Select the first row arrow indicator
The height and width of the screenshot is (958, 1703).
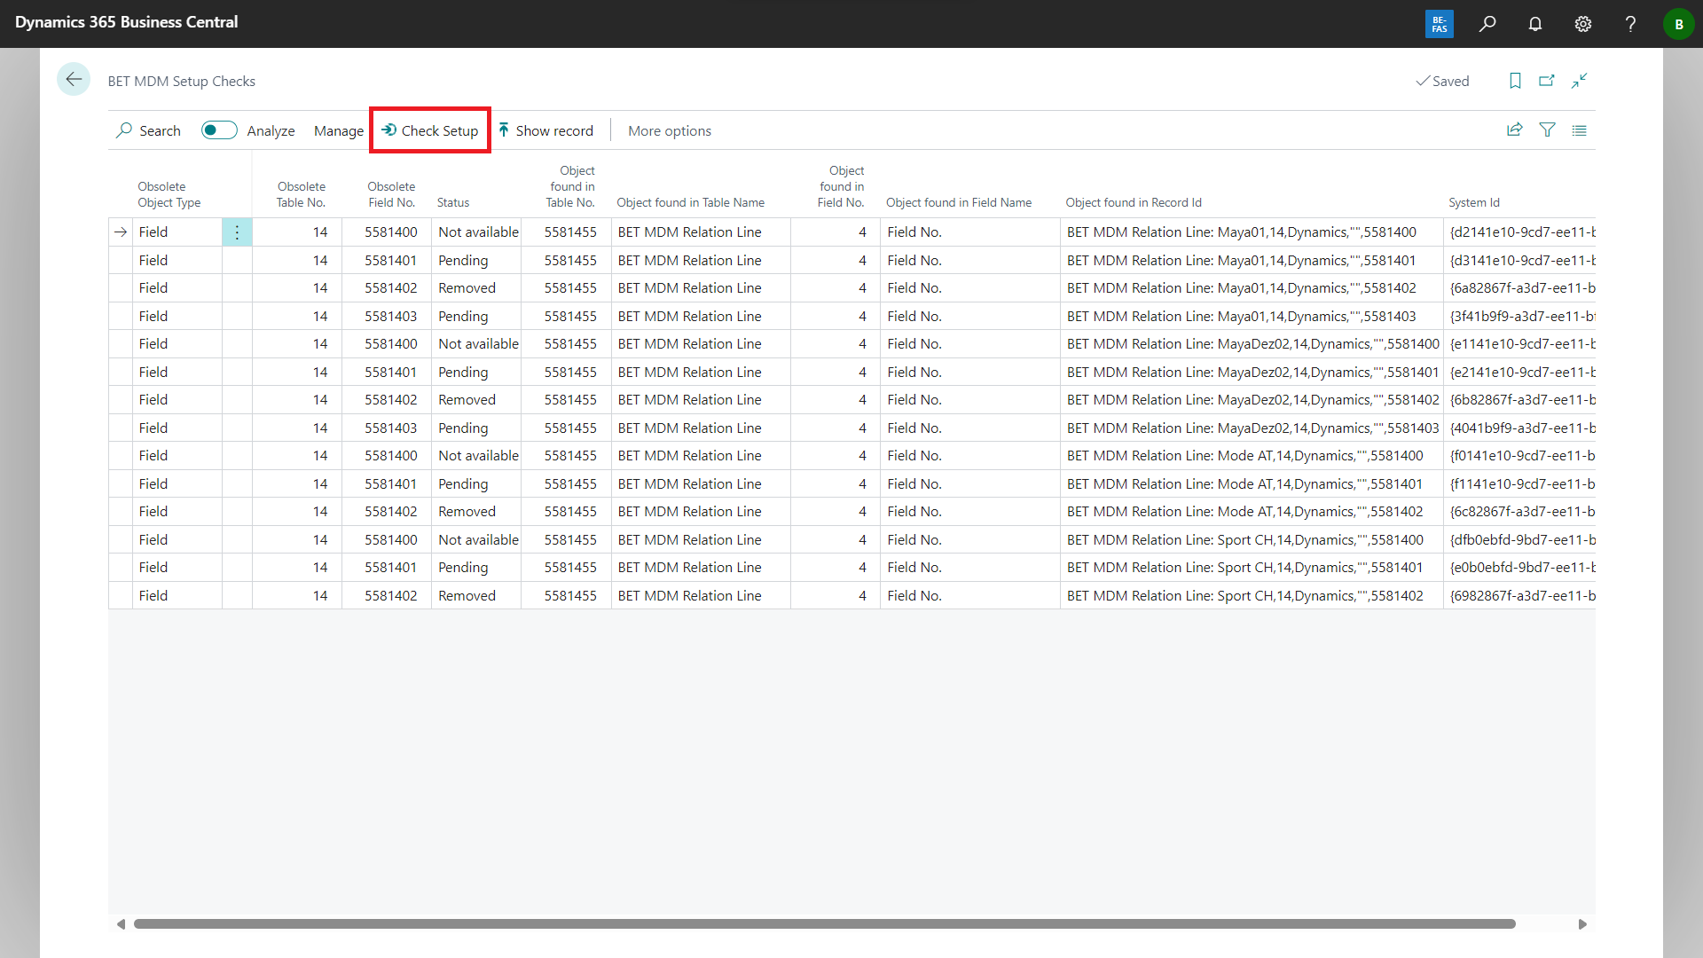tap(121, 232)
